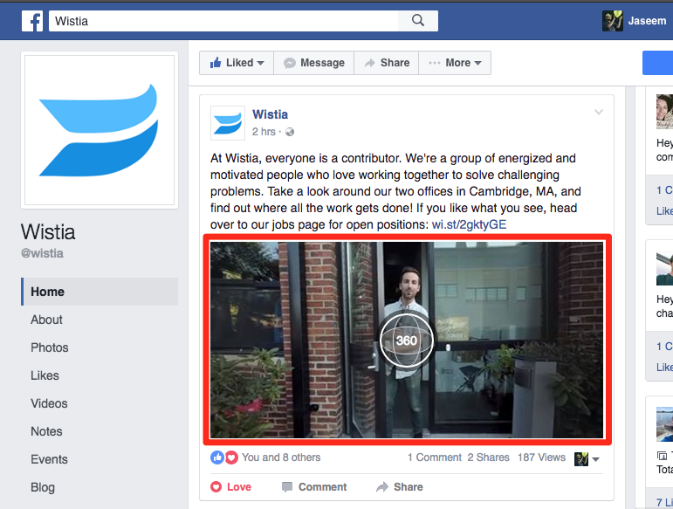Go to Videos in sidebar
This screenshot has height=509, width=673.
click(x=49, y=403)
